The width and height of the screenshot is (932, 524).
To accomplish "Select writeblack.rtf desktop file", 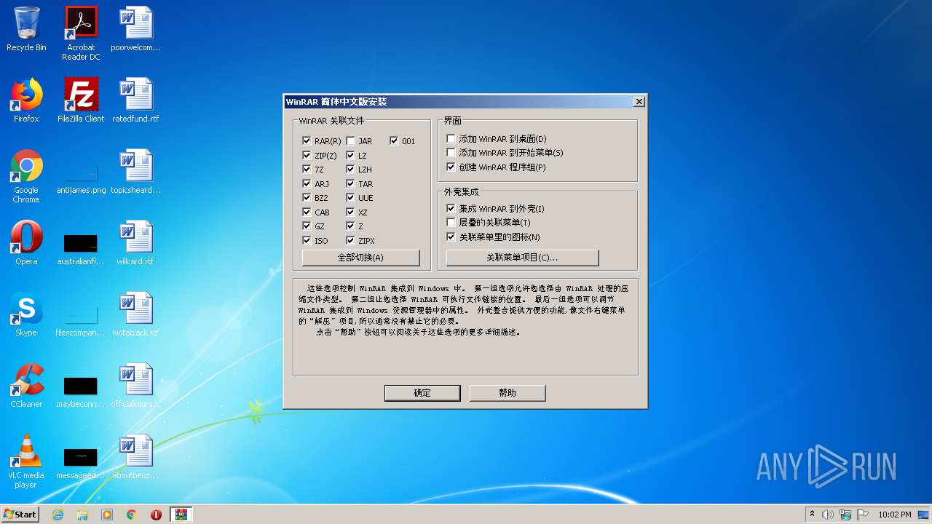I will tap(136, 314).
